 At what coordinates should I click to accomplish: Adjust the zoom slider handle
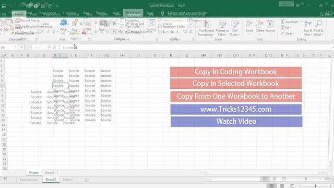click(x=315, y=186)
